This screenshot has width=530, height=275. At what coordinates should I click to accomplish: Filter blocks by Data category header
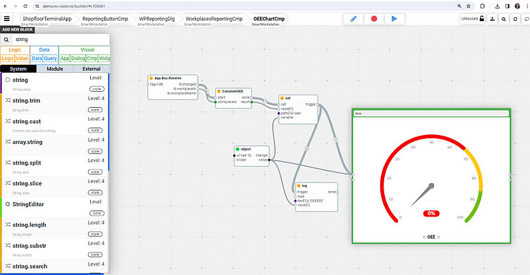[44, 50]
